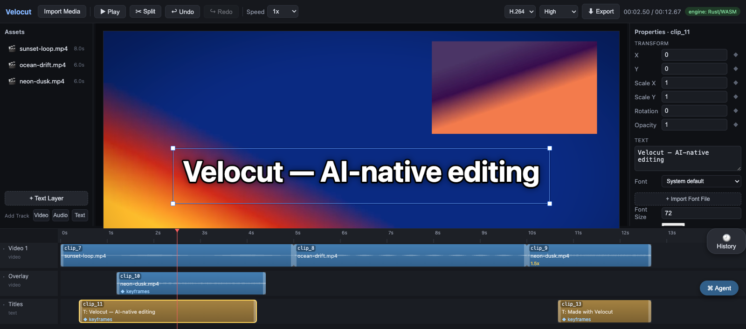Undo the last edit
The image size is (746, 329).
182,12
